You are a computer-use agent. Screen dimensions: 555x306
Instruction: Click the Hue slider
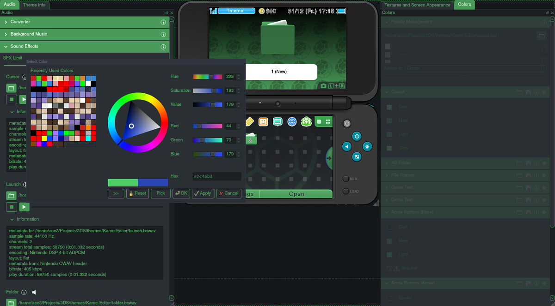pos(208,77)
